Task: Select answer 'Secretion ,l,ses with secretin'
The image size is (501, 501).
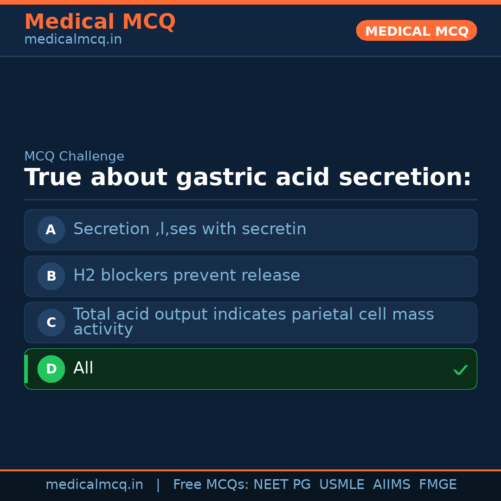Action: tap(190, 229)
